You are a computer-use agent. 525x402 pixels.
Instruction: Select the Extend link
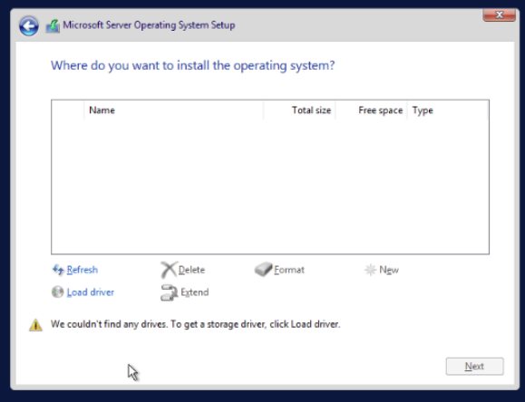(x=195, y=292)
